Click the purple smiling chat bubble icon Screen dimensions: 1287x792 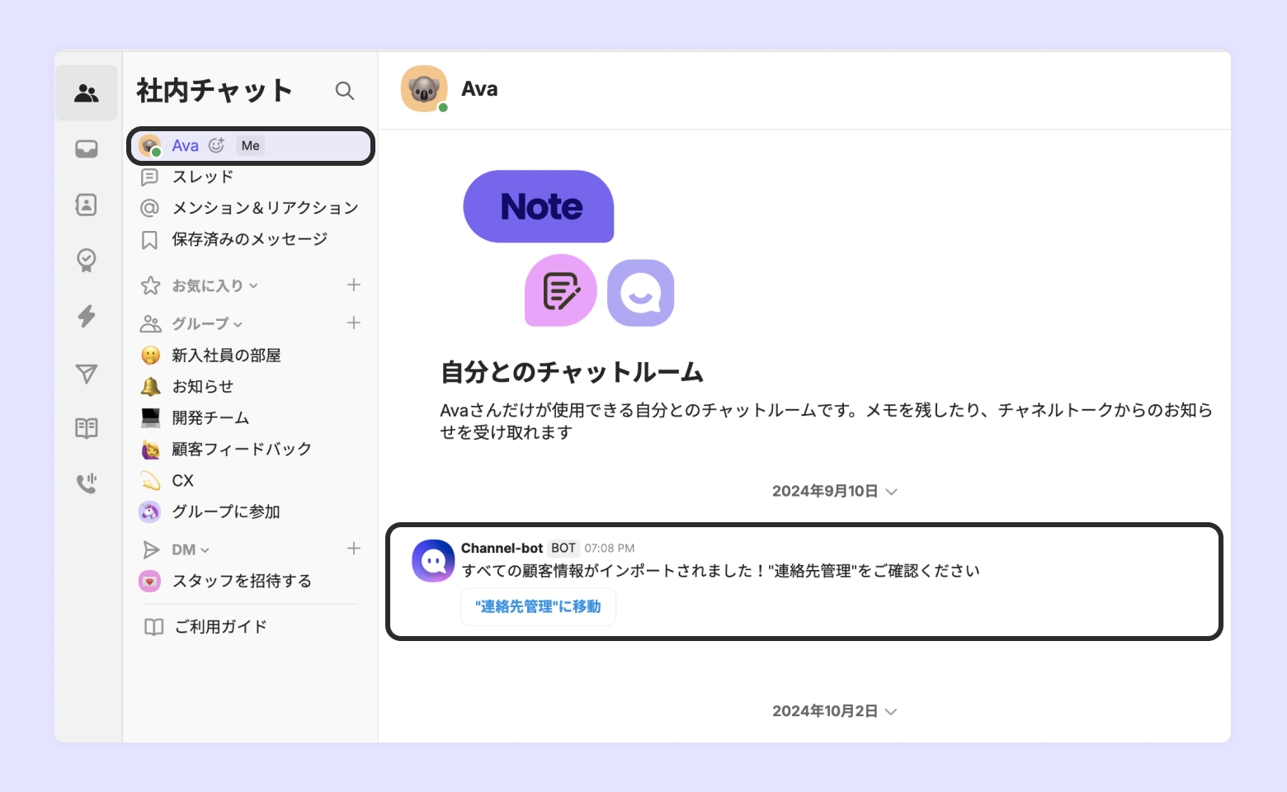[641, 293]
